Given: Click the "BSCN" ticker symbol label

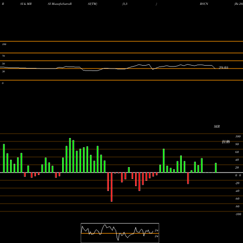Looking at the screenshot, I should [204, 4].
